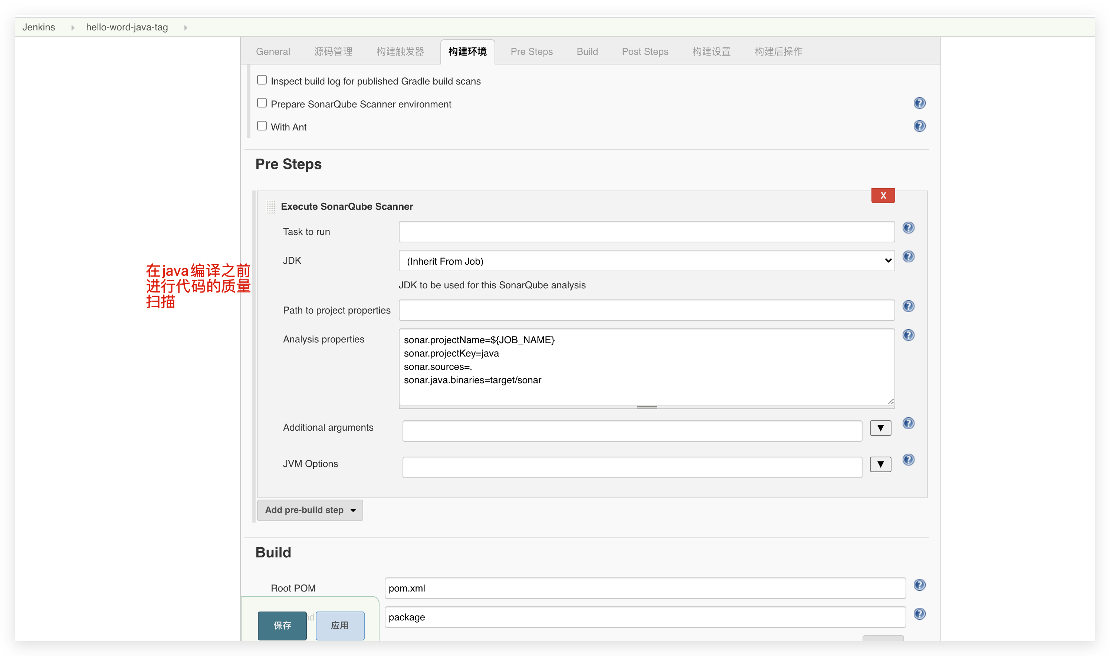Screen dimensions: 1110x656
Task: Focus the Task to run field
Action: pyautogui.click(x=646, y=232)
